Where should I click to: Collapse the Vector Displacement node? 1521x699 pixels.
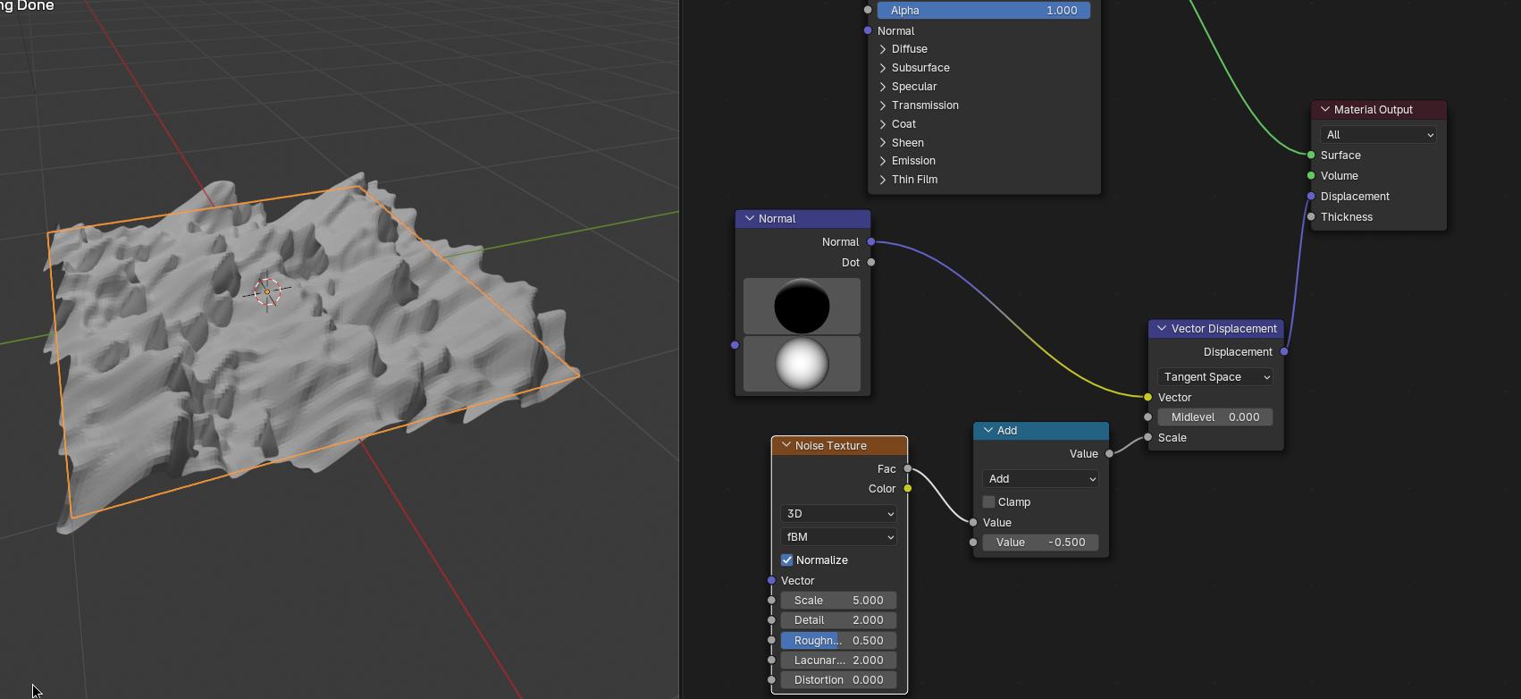point(1161,329)
